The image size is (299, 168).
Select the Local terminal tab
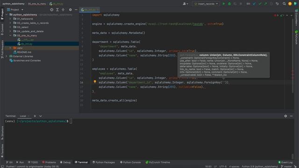point(23,116)
